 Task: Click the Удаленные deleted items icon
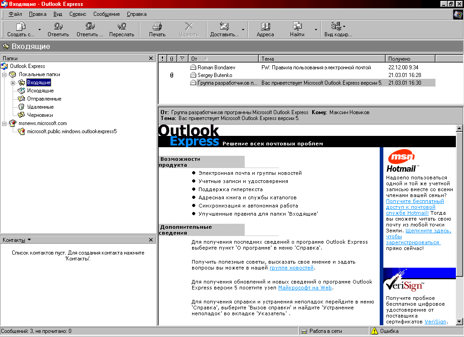click(x=21, y=107)
